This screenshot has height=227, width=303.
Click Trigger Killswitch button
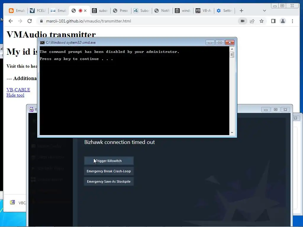(x=109, y=160)
